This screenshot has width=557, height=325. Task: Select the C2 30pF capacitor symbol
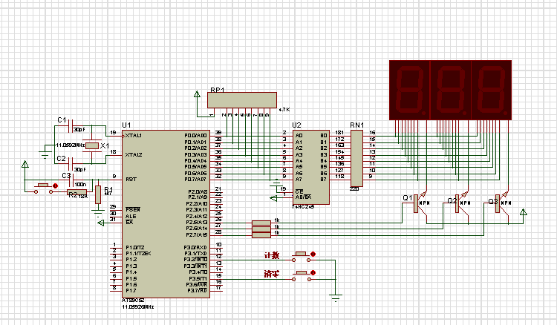point(71,163)
